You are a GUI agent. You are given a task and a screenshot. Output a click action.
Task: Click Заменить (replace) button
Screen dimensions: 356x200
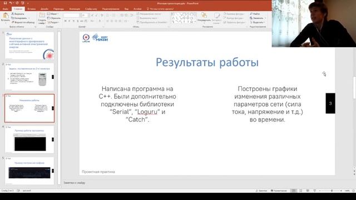pos(258,18)
